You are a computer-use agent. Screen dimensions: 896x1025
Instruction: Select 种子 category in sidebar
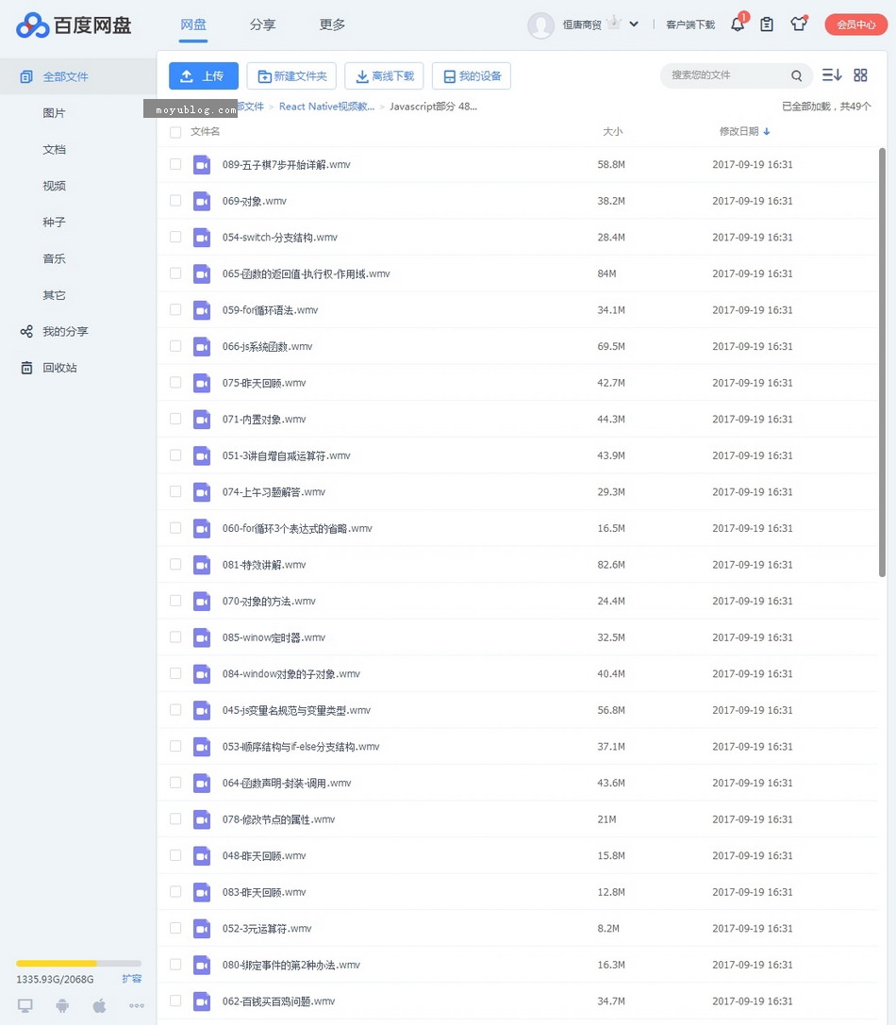(x=55, y=223)
